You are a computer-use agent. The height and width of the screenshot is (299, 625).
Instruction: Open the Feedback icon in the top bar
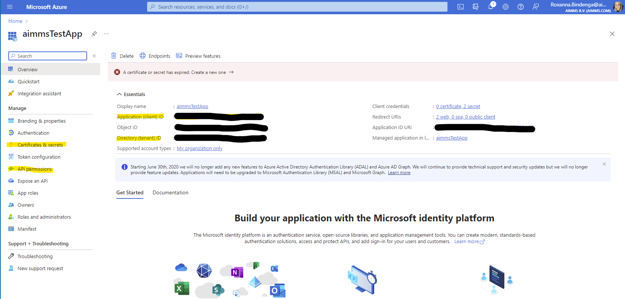click(536, 7)
